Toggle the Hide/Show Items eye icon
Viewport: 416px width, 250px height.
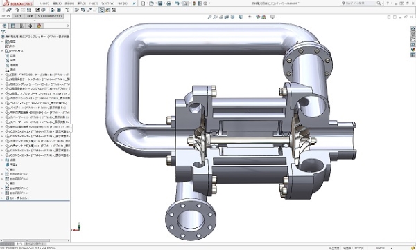(x=250, y=17)
